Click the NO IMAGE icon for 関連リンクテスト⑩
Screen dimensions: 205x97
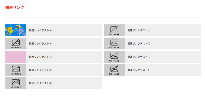16,83
